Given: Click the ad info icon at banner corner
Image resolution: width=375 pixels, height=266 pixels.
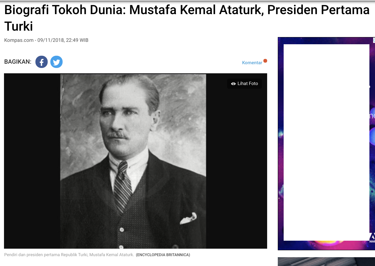Looking at the screenshot, I should (x=374, y=40).
